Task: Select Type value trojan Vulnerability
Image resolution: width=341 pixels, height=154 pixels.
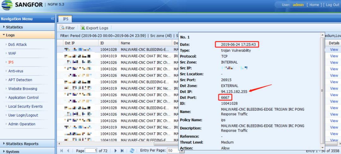Action: pos(236,50)
